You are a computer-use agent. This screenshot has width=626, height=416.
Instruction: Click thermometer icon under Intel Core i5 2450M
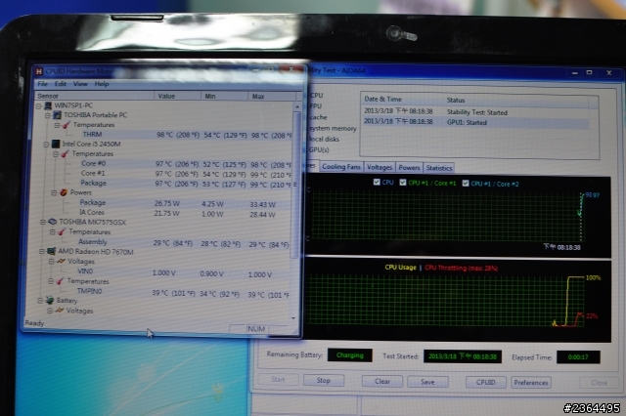[65, 154]
